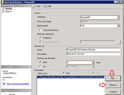The image size is (124, 95).
Task: Select the Tape destination radio
Action: coord(93,73)
